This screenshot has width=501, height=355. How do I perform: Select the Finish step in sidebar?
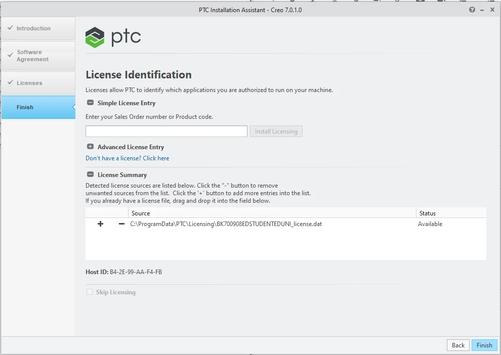[38, 107]
